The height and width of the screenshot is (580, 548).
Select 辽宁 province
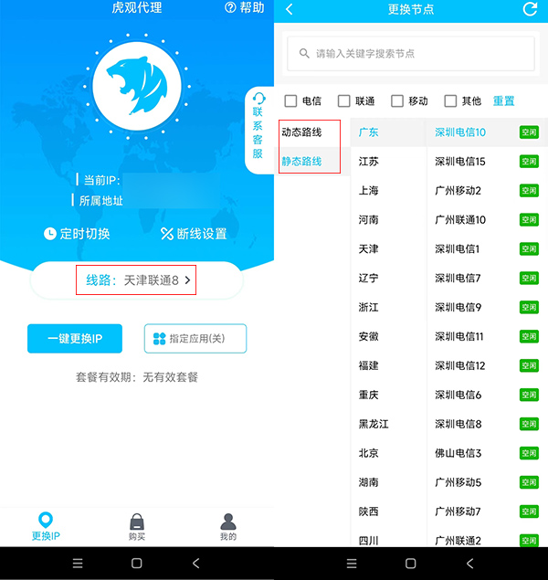coord(369,279)
